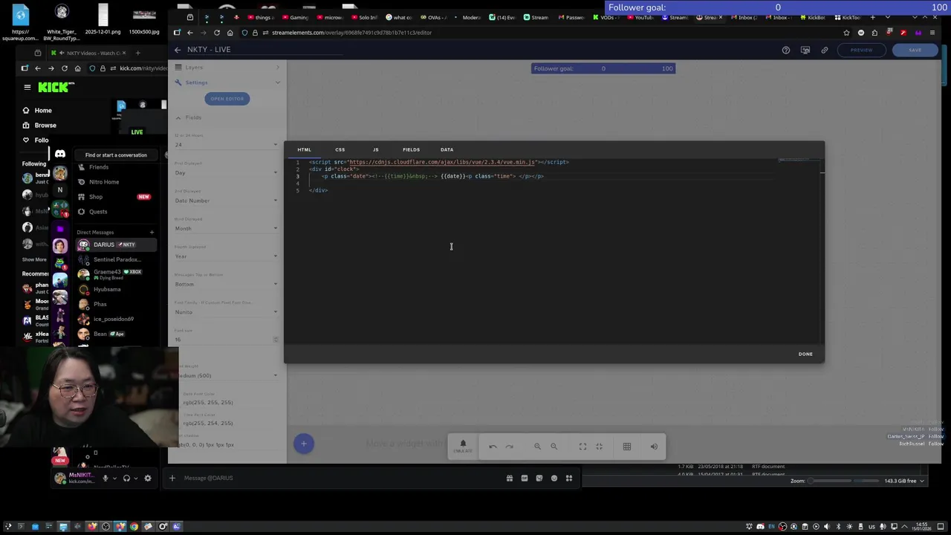Expand the Layers section
The height and width of the screenshot is (535, 951).
point(227,68)
